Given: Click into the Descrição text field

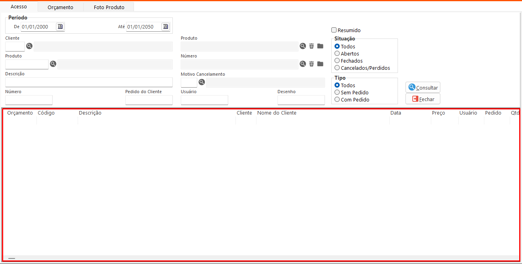Looking at the screenshot, I should coord(89,82).
